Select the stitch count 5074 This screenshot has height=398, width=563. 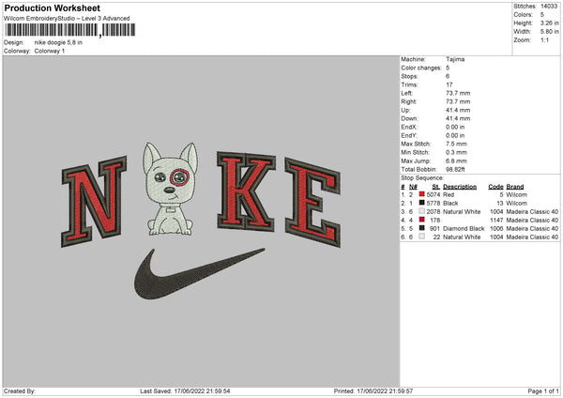434,194
